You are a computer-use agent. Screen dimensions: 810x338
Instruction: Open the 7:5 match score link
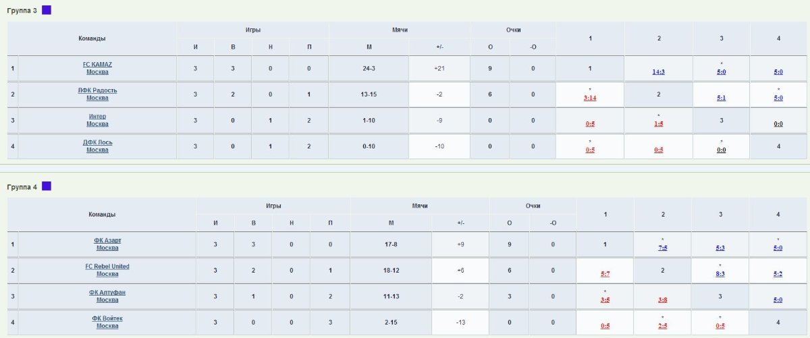(x=663, y=248)
